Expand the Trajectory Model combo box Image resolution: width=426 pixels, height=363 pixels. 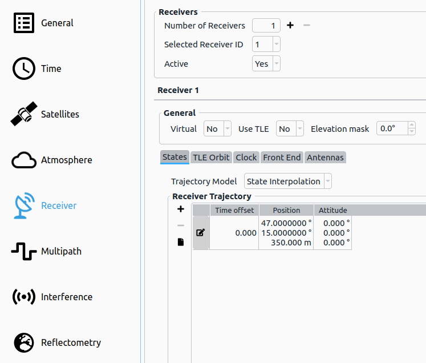pyautogui.click(x=287, y=181)
